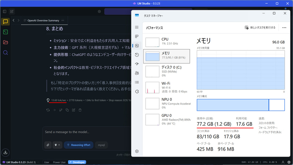Toggle the mysql integration chip

coord(101,145)
